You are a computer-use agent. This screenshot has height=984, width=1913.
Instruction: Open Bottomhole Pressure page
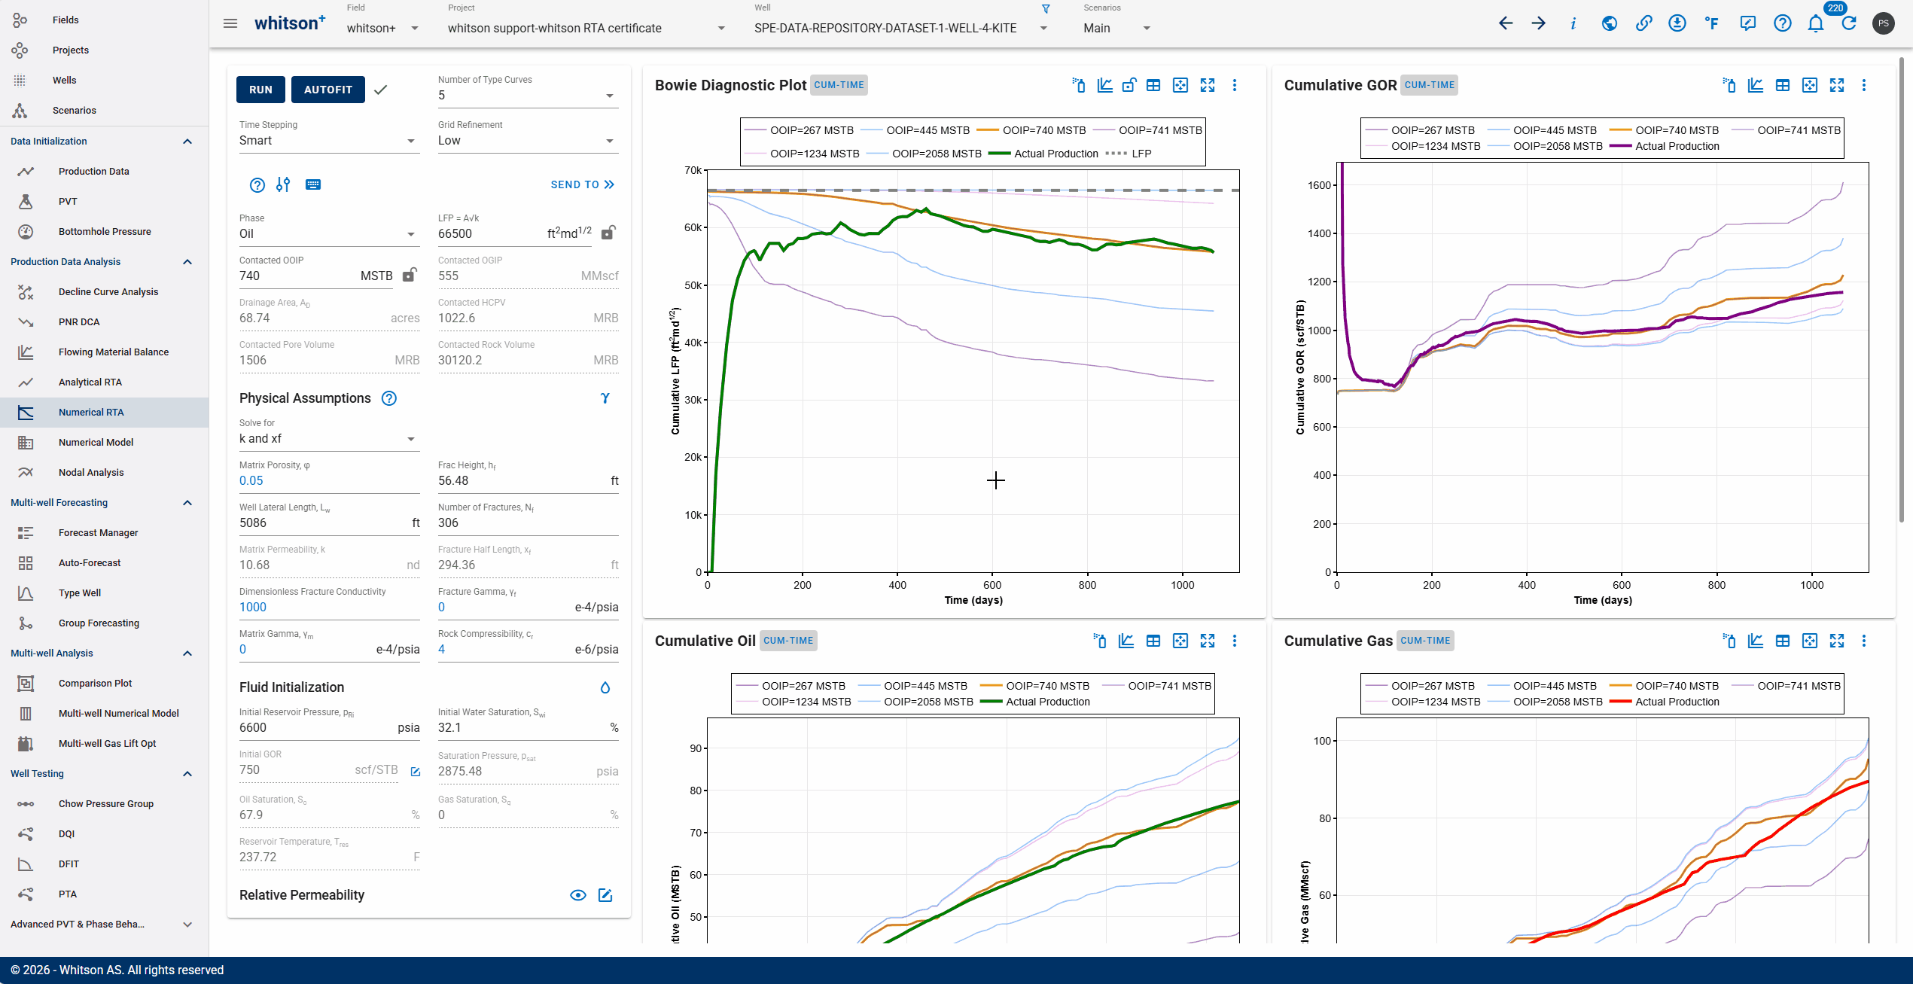104,231
